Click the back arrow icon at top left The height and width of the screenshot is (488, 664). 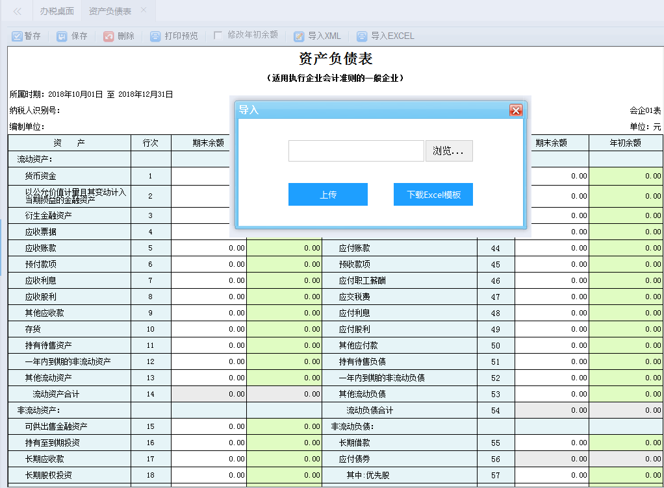point(16,10)
